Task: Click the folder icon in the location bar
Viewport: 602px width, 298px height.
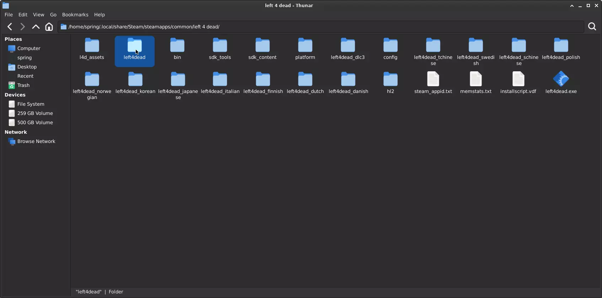Action: [x=64, y=27]
